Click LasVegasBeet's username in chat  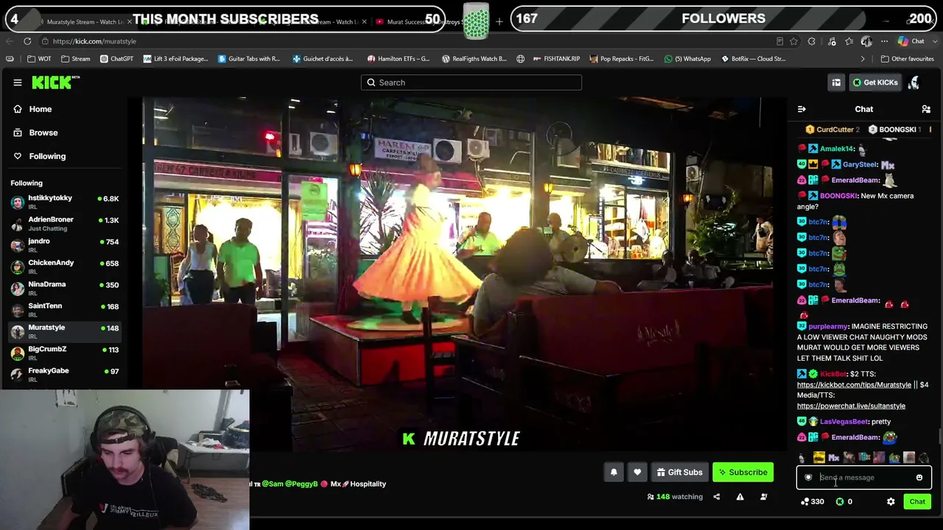point(844,422)
